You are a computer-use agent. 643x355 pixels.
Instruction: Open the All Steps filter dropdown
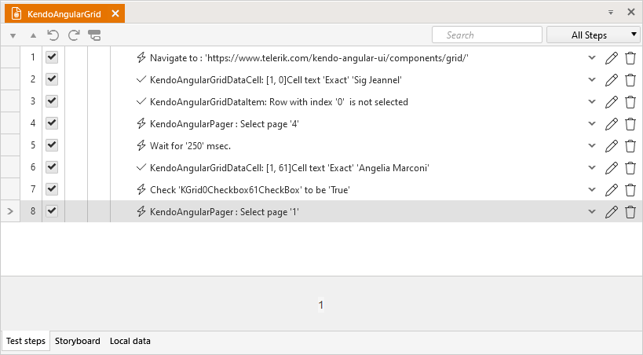tap(594, 35)
